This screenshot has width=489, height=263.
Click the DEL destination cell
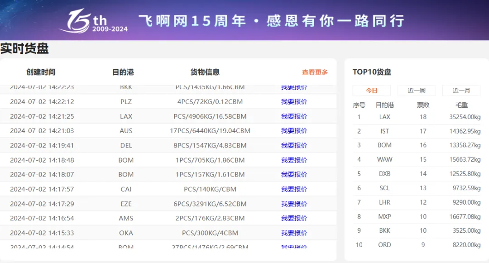coord(126,145)
